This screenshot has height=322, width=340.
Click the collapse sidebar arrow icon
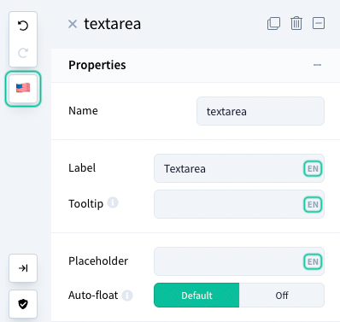click(x=23, y=268)
